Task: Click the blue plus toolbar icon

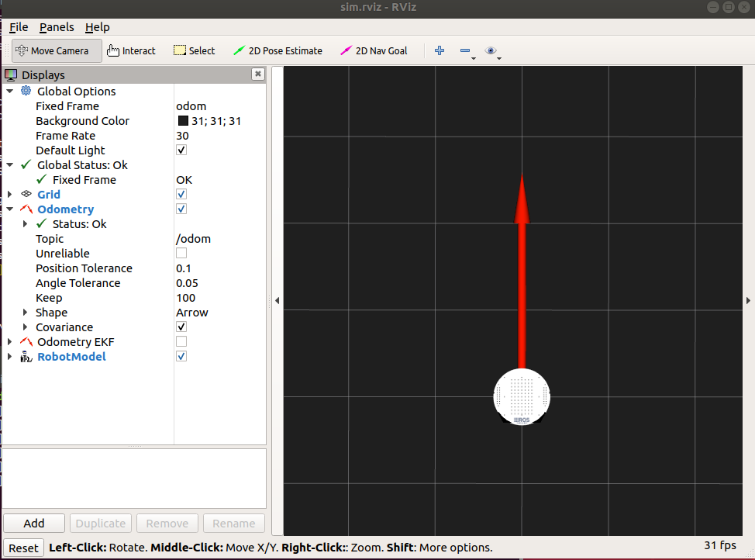Action: coord(439,50)
